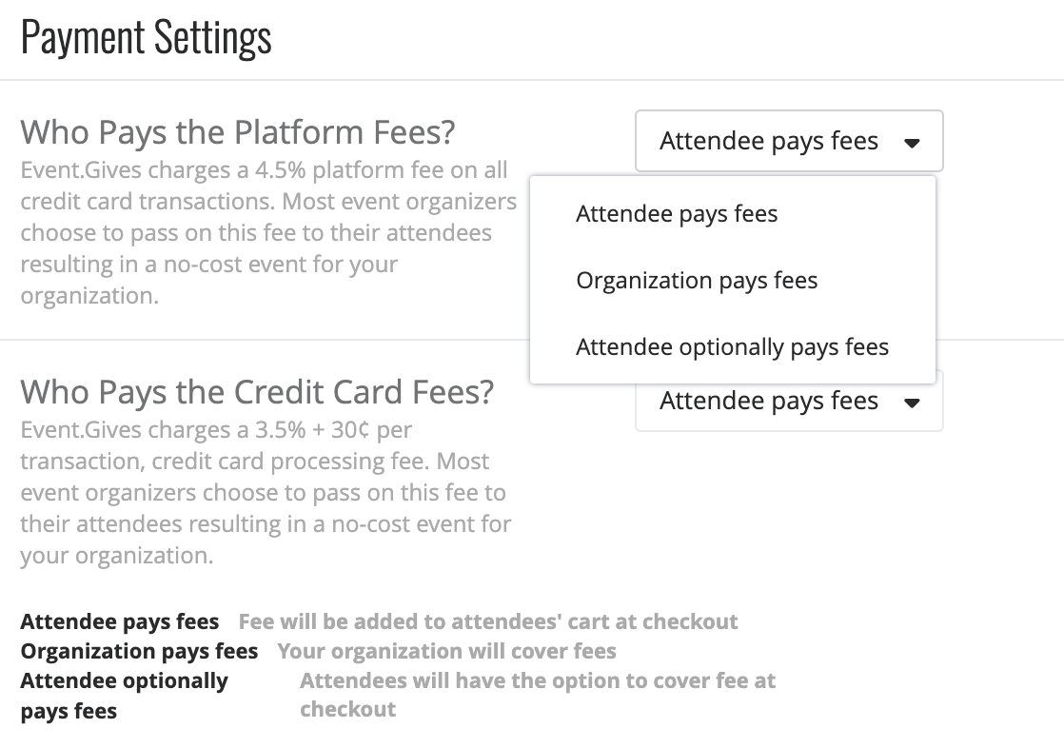Click bold 'Organization pays fees' legend label

[x=139, y=652]
